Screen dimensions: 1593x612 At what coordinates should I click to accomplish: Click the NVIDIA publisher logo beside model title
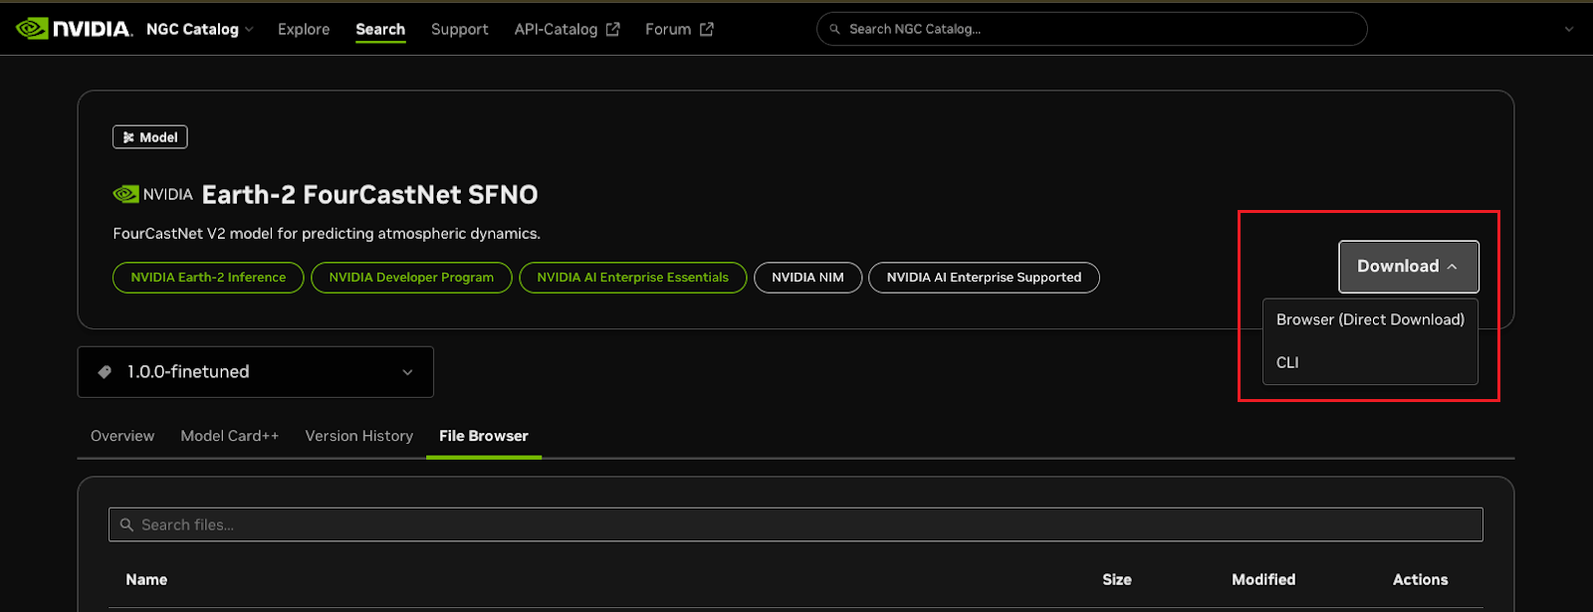pyautogui.click(x=152, y=194)
